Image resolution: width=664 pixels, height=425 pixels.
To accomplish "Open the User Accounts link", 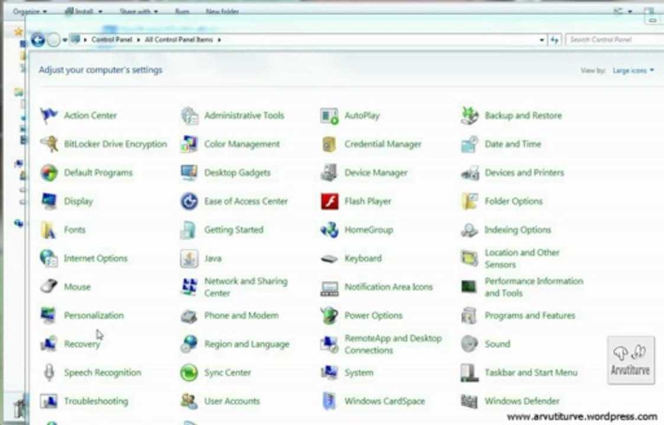I will 232,401.
